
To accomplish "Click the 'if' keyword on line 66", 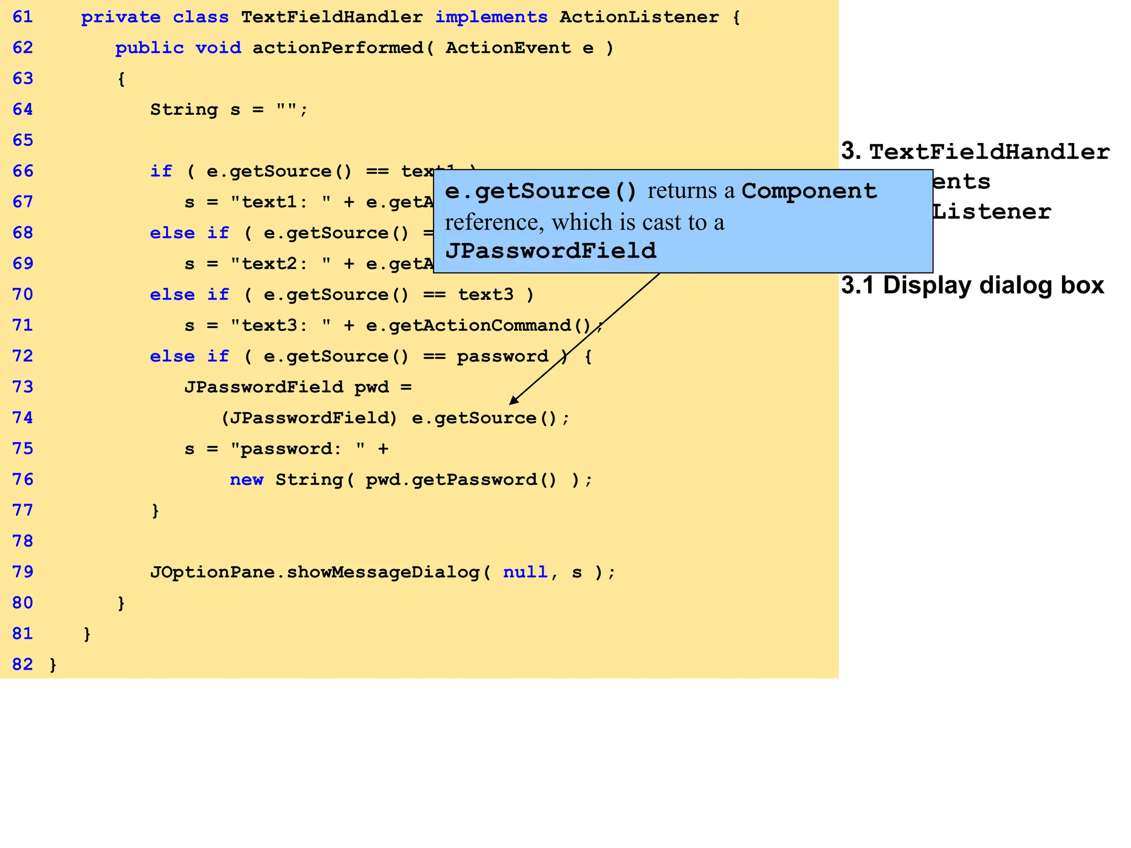I will pos(161,171).
